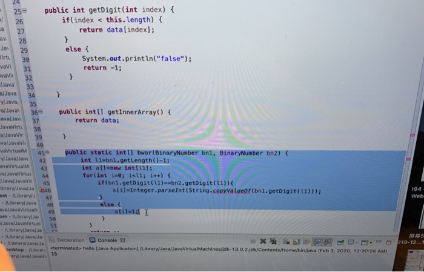Click the 'int l1=bn1.getLength()-1;' line
This screenshot has width=424, height=272.
(125, 161)
